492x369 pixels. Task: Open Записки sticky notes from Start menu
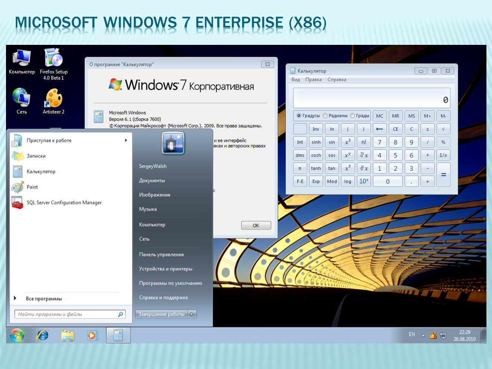[x=71, y=156]
